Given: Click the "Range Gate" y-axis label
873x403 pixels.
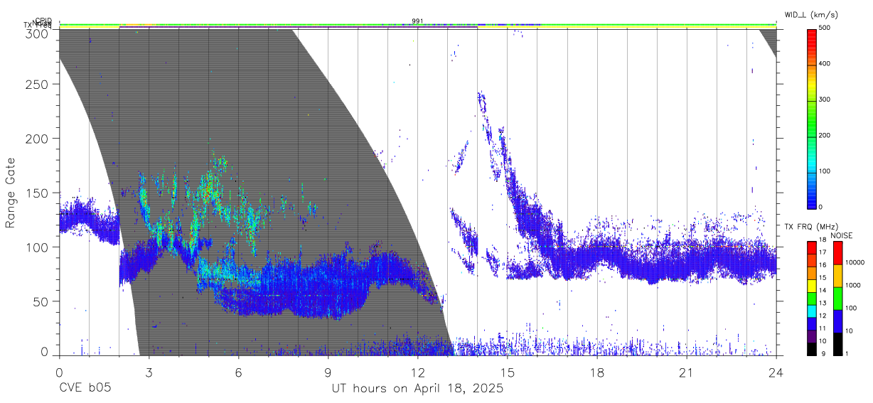Looking at the screenshot, I should point(11,193).
